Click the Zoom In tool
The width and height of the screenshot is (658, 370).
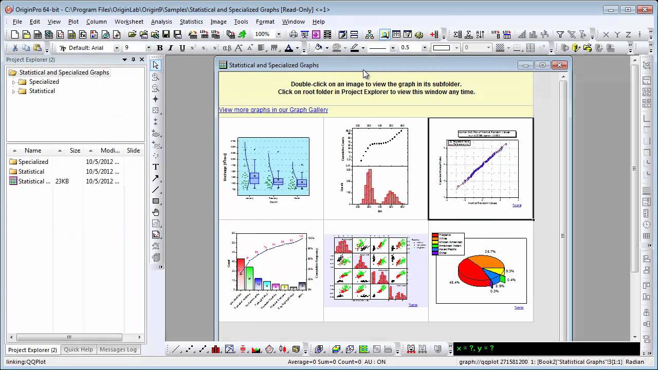(156, 77)
